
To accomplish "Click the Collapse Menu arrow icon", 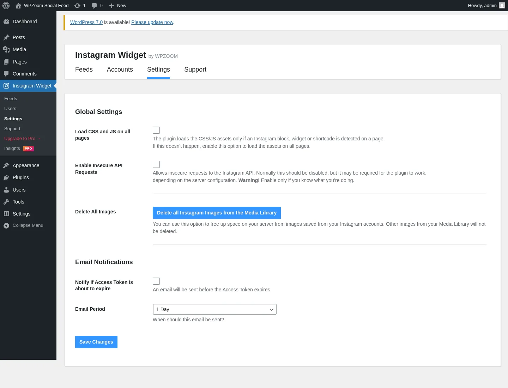I will [x=6, y=226].
